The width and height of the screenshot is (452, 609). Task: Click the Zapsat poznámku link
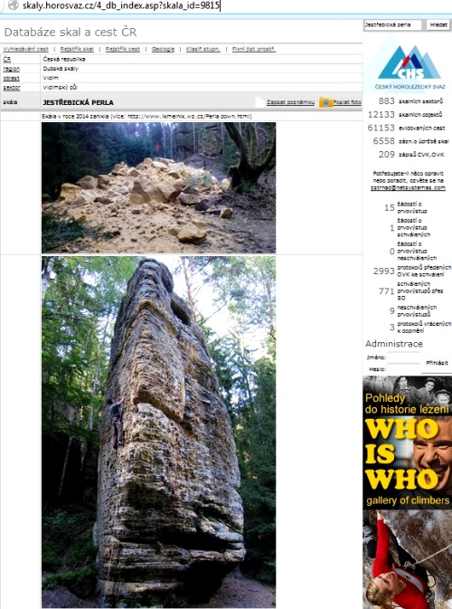click(290, 102)
